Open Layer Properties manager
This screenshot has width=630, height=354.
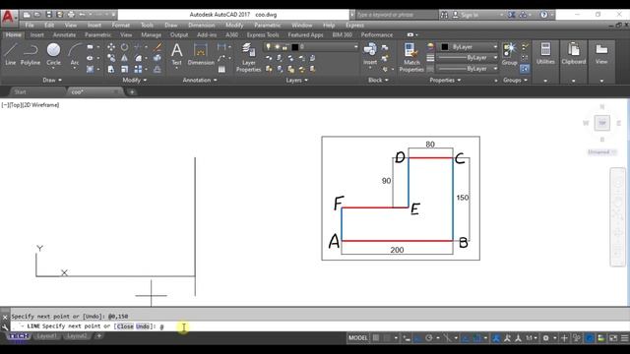pyautogui.click(x=248, y=57)
